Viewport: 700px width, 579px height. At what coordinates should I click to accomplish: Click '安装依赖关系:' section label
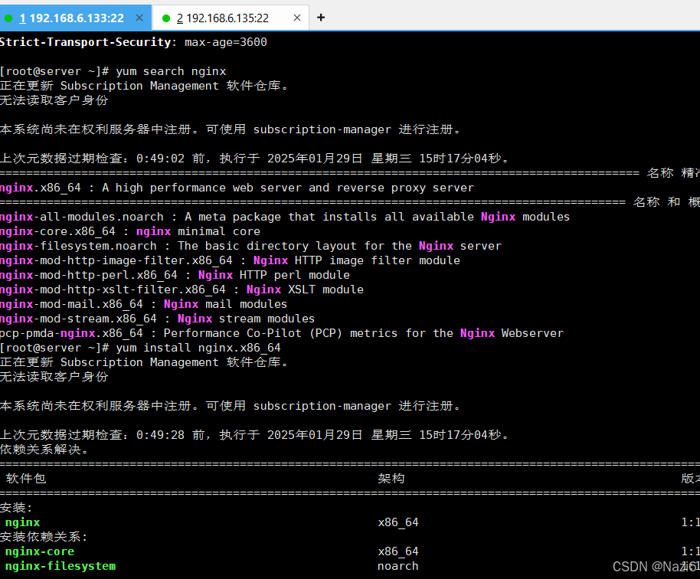point(44,537)
